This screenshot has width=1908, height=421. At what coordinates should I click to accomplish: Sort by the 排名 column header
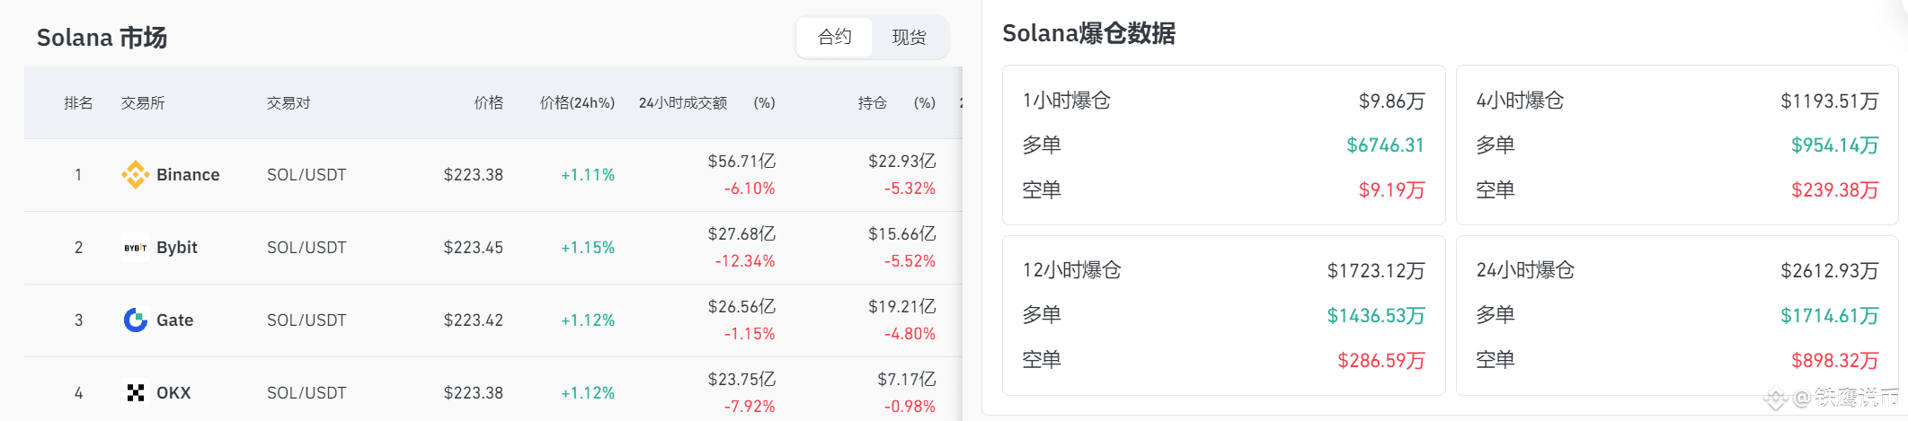coord(78,102)
